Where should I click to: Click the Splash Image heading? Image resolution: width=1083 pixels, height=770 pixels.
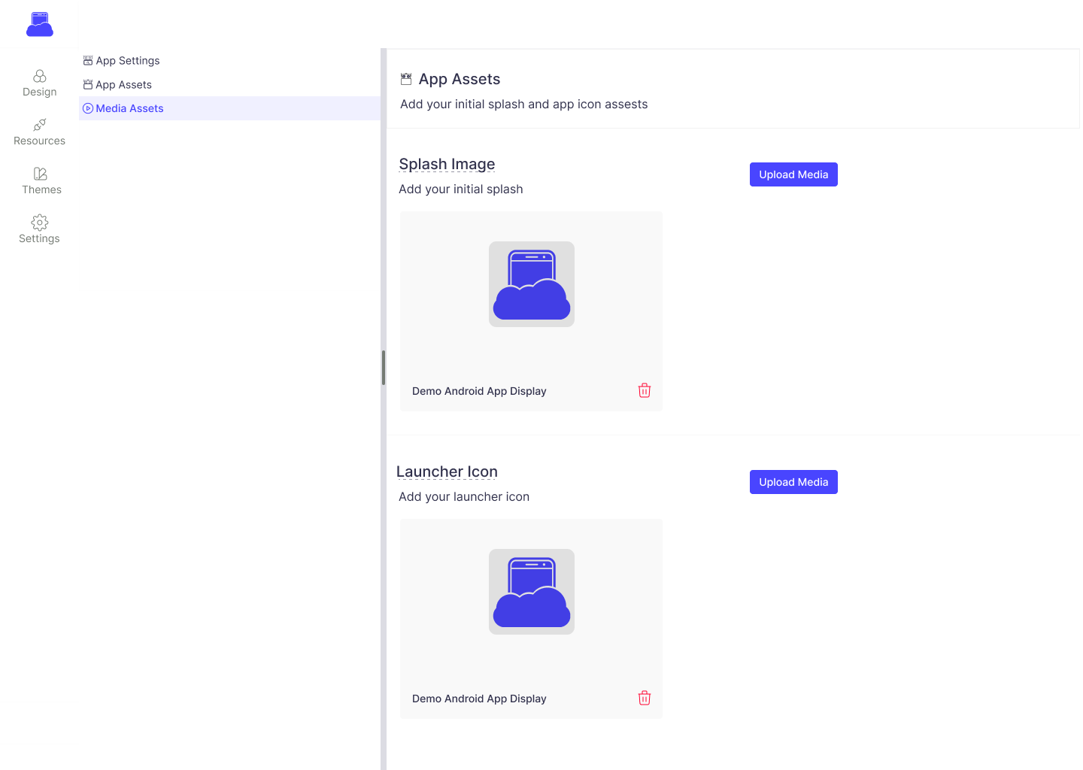[x=447, y=164]
